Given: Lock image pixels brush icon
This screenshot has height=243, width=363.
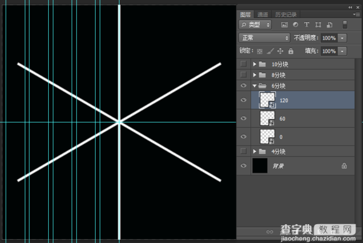Looking at the screenshot, I should [x=270, y=51].
